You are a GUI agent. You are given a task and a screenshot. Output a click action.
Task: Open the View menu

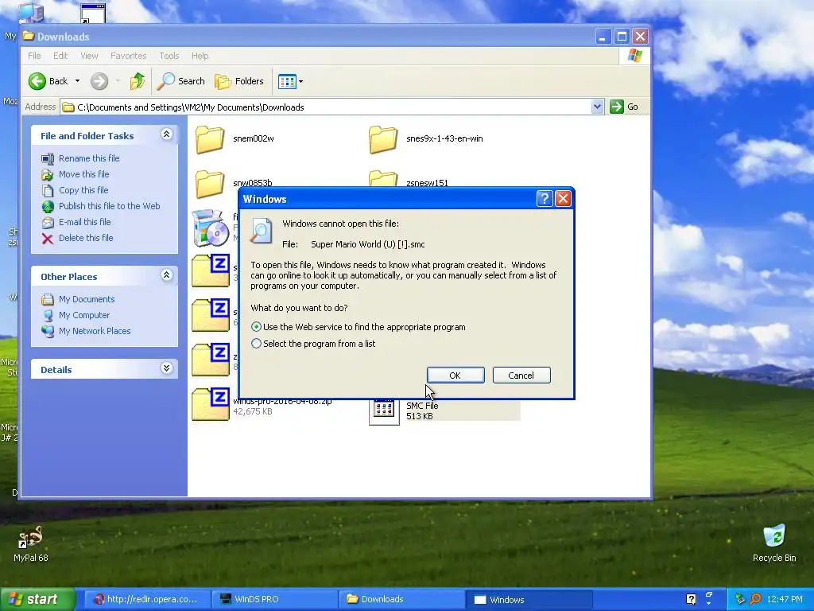tap(89, 56)
